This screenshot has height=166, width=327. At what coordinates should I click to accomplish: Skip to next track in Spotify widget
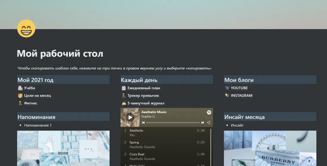[202, 123]
